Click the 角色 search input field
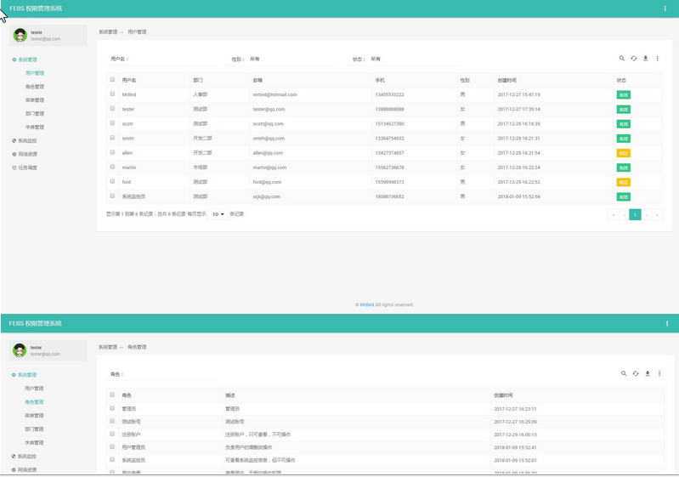The width and height of the screenshot is (679, 477). point(170,374)
